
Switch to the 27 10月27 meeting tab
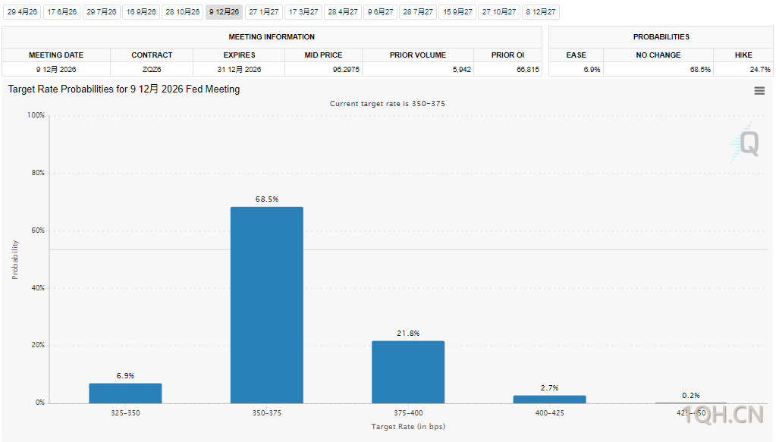tap(499, 12)
